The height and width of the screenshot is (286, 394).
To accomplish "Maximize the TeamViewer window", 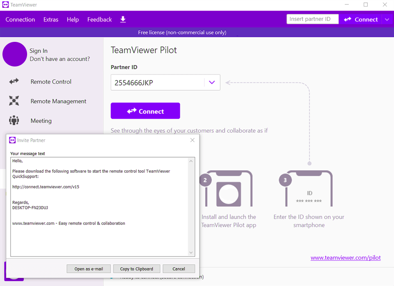I will 366,5.
